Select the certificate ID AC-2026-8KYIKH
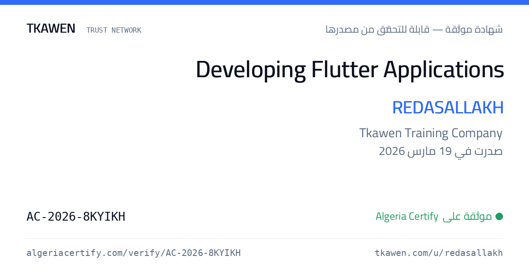The image size is (529, 278). click(76, 217)
